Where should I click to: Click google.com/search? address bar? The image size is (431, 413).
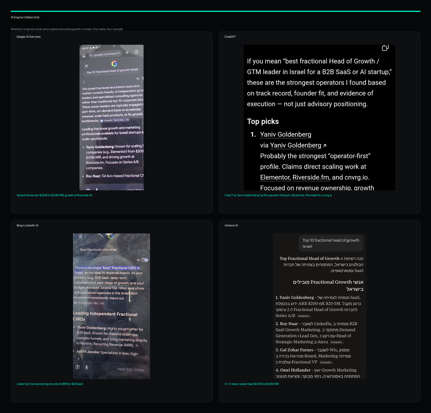pyautogui.click(x=105, y=54)
